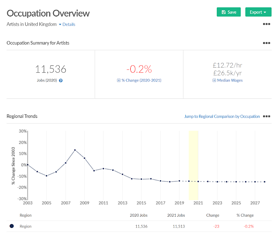The width and height of the screenshot is (277, 234).
Task: Expand the Median Wages plus icon
Action: click(x=214, y=81)
